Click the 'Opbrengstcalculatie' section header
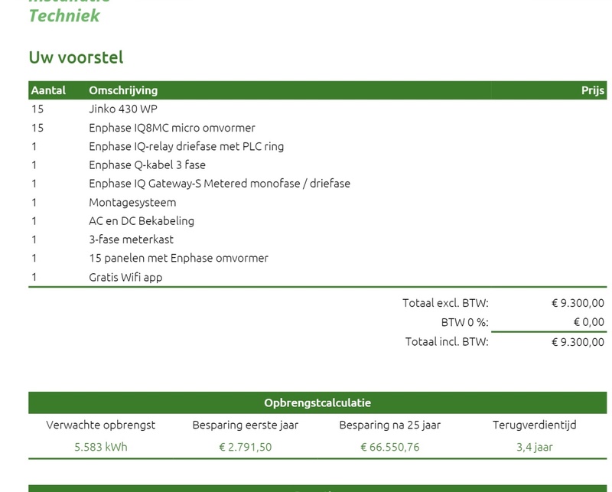 pos(317,402)
